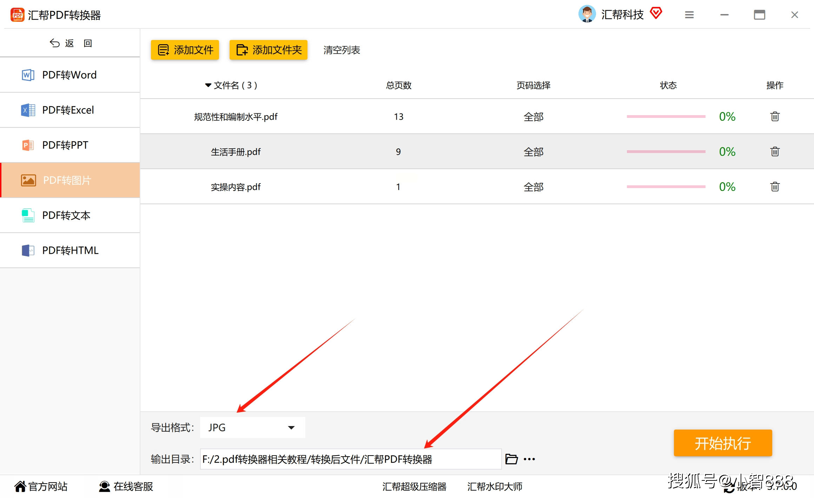814x498 pixels.
Task: Click the 添加文件 button
Action: [x=185, y=50]
